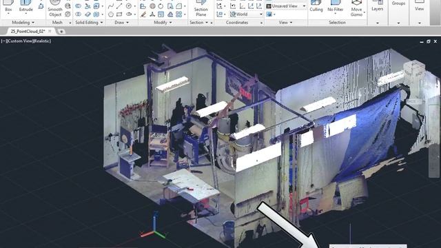Select the Extrude tool

[x=26, y=7]
